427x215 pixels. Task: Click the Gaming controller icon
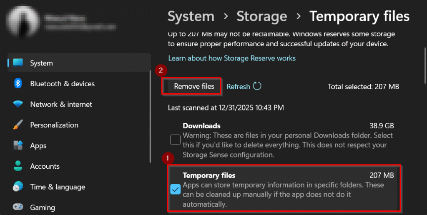click(18, 207)
